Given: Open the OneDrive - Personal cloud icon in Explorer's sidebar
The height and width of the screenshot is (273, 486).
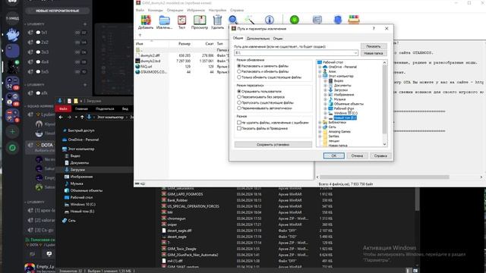Looking at the screenshot, I should pos(65,140).
